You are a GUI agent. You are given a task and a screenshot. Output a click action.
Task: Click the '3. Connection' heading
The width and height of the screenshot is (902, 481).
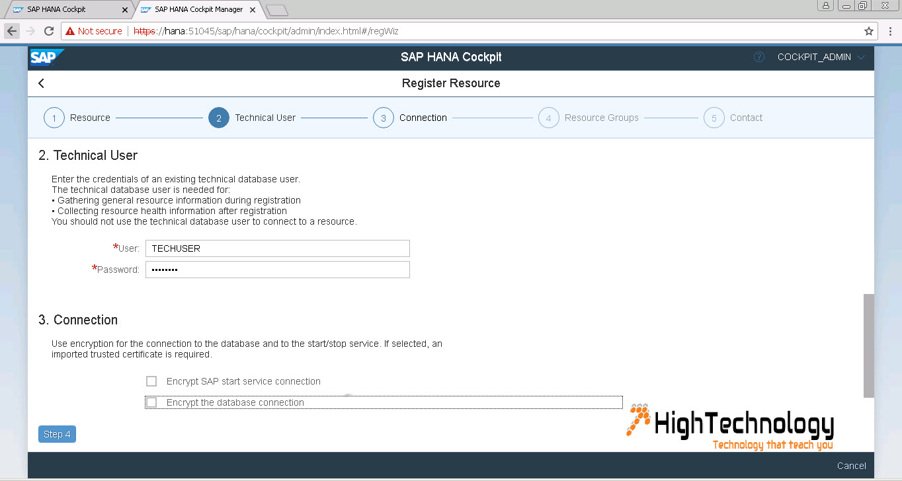[x=78, y=320]
